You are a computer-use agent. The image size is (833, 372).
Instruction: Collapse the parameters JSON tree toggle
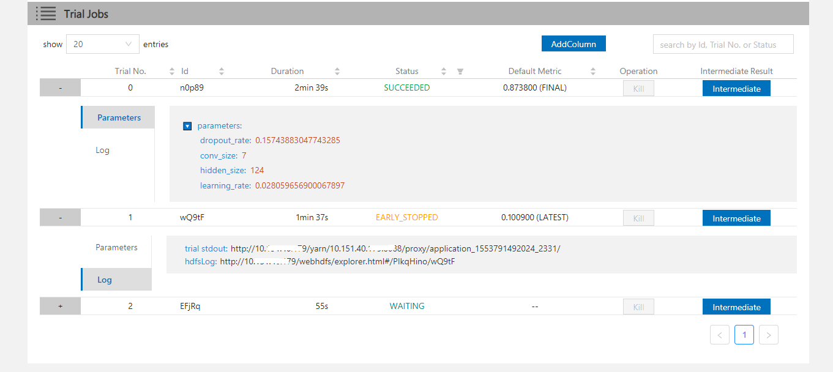click(x=187, y=126)
